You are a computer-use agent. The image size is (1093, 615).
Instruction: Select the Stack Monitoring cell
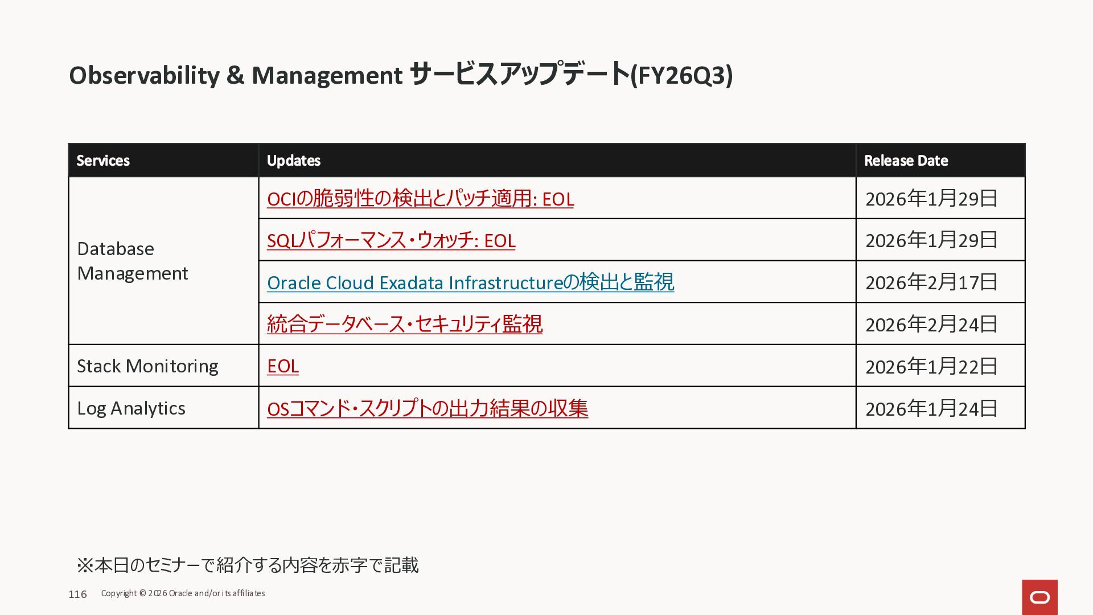(x=147, y=366)
